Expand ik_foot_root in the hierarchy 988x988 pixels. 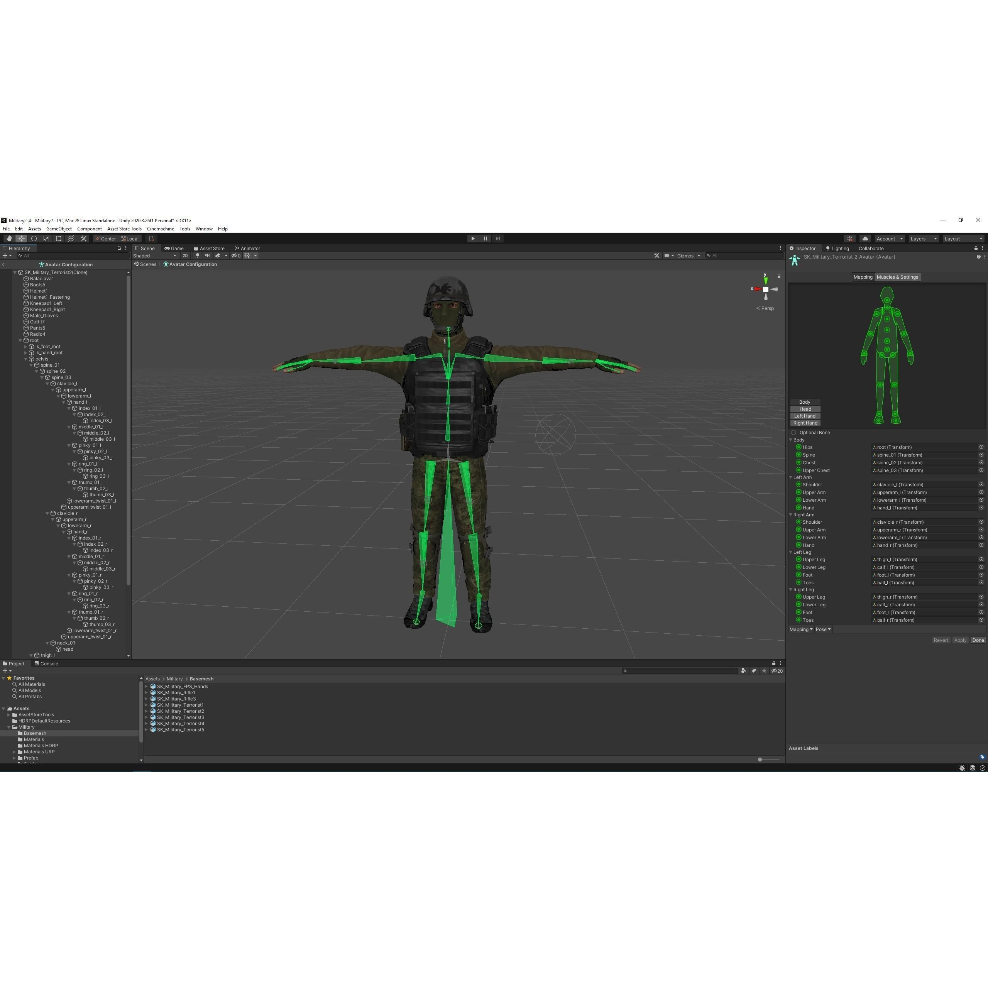[25, 346]
